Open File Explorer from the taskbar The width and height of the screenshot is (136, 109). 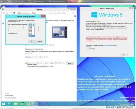16,104
